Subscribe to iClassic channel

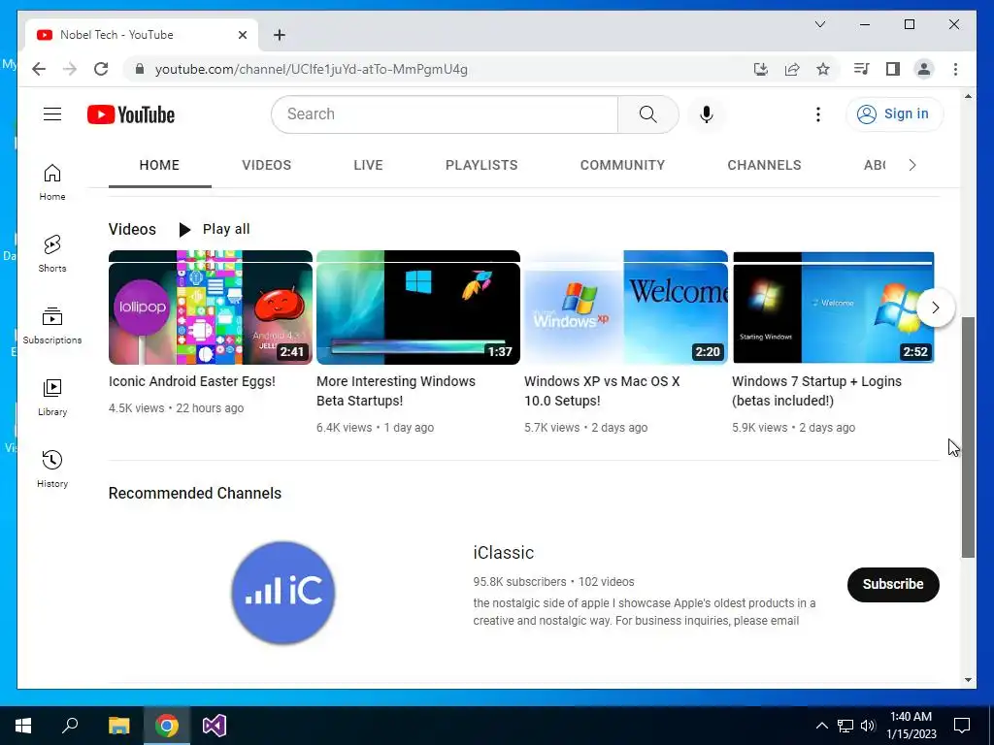coord(893,584)
